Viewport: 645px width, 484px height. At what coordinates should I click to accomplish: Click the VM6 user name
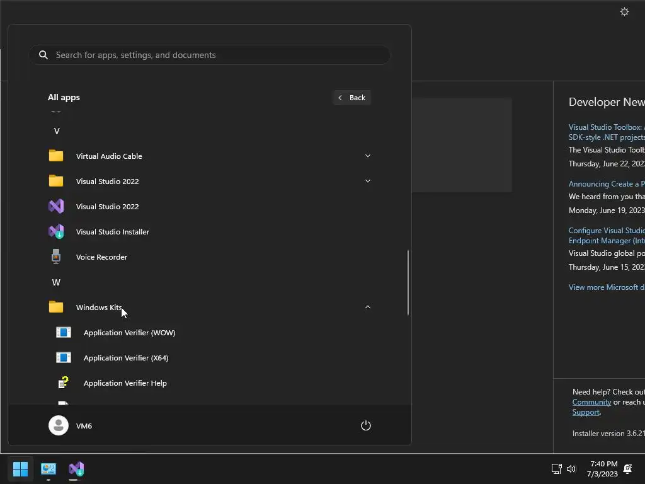pos(84,426)
